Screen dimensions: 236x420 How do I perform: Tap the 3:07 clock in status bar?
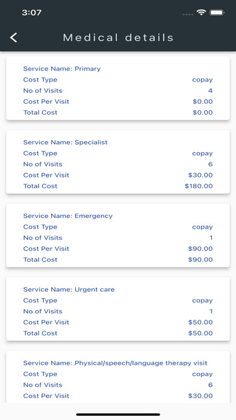click(31, 13)
